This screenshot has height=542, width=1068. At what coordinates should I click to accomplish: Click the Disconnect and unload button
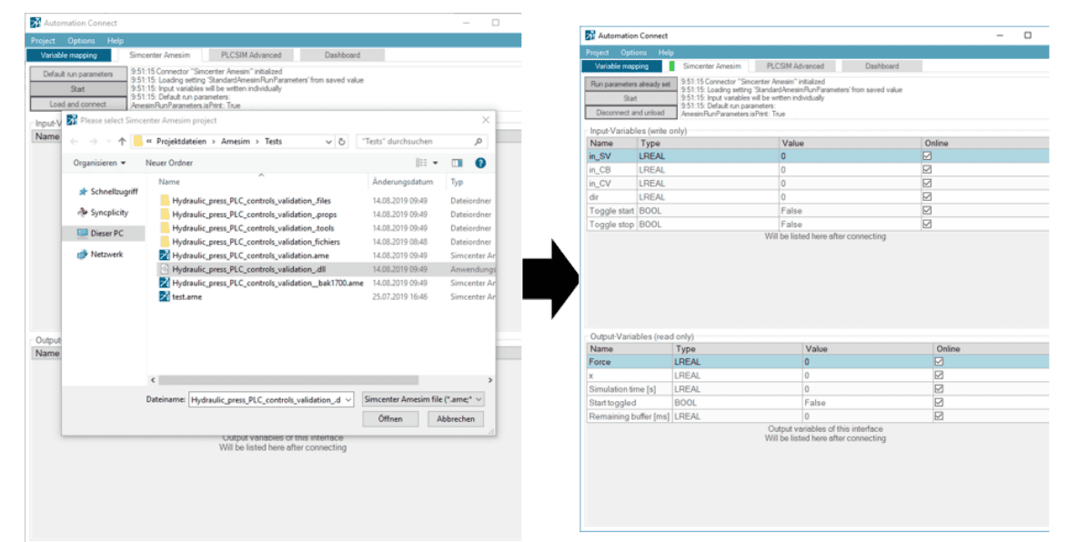pos(630,113)
